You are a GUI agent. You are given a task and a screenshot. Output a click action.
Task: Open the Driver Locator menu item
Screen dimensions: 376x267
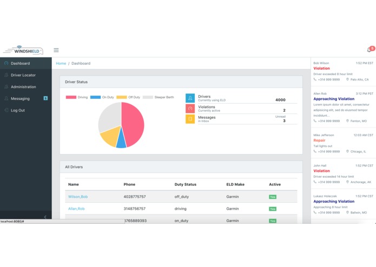click(x=26, y=75)
